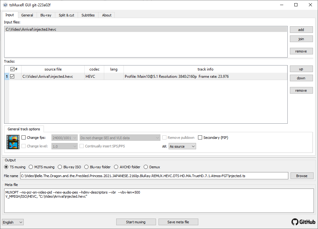Click Browse for output file
The width and height of the screenshot is (318, 229).
tap(302, 176)
